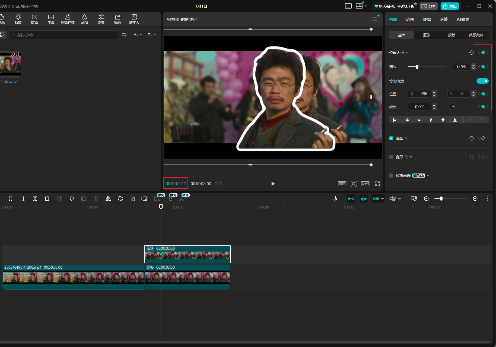Switch to the 跟踪 tracking tab

coord(427,20)
